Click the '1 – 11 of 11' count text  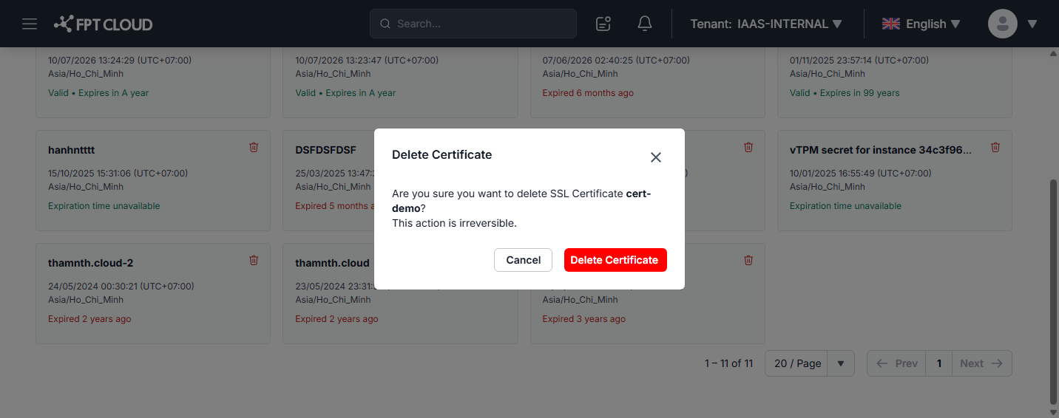pos(728,363)
